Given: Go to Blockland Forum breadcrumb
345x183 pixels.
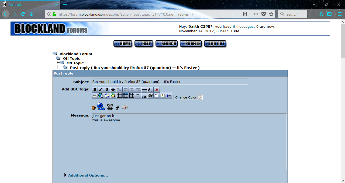Looking at the screenshot, I should (x=76, y=54).
